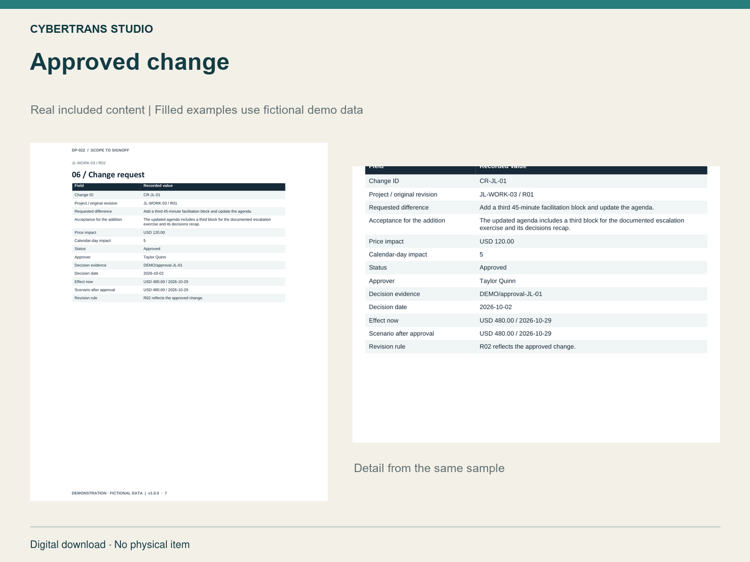750x562 pixels.
Task: Click 'Approved' status value in enlarged detail
Action: [493, 268]
